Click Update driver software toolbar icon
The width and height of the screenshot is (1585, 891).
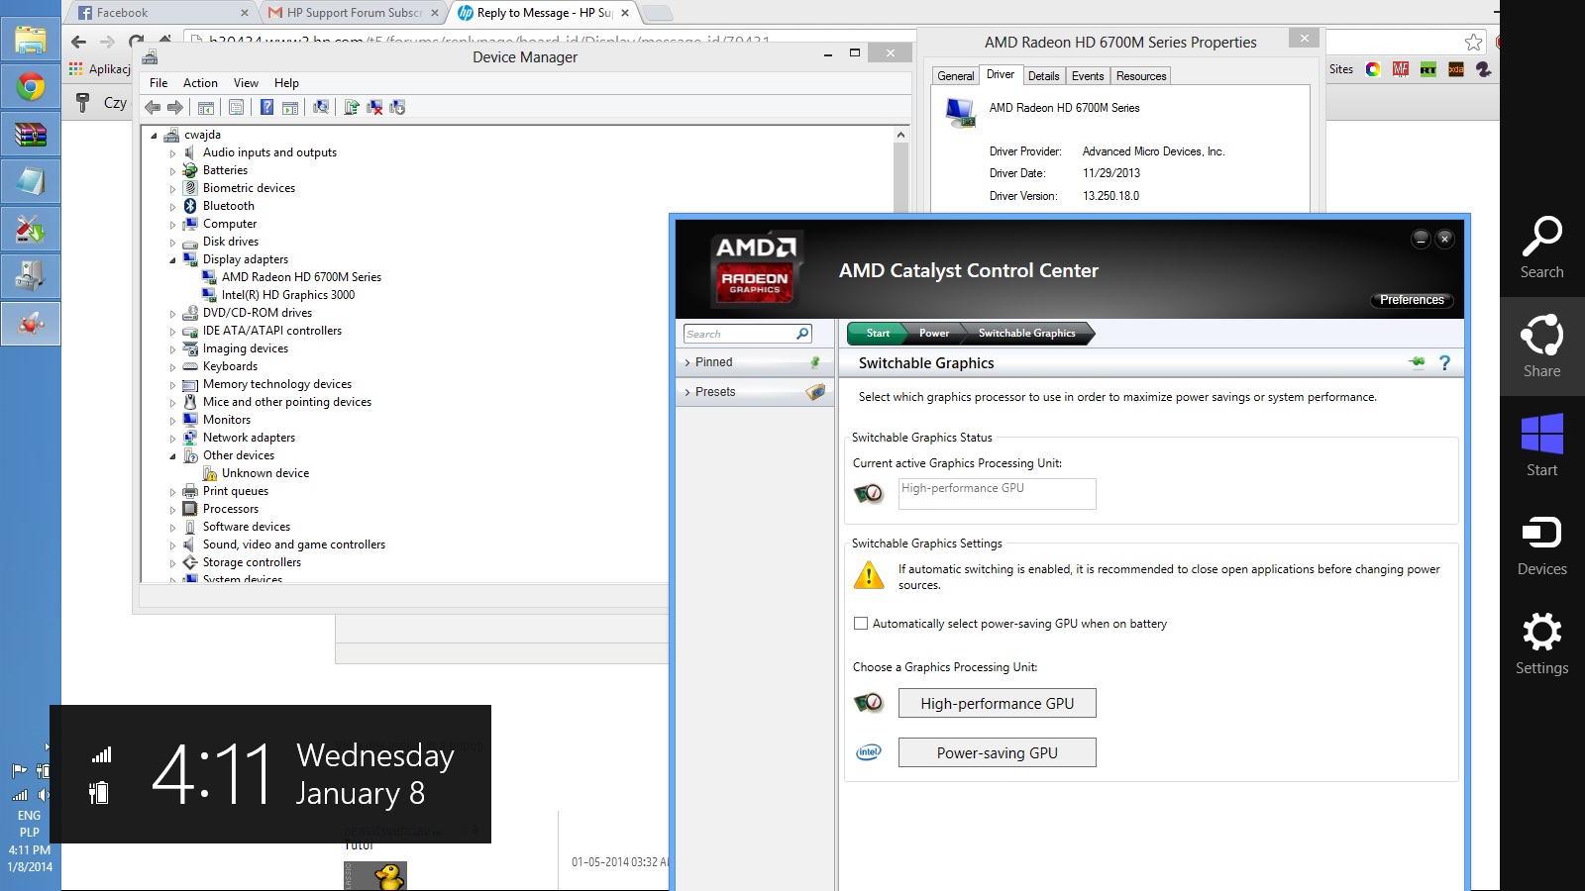pos(351,107)
